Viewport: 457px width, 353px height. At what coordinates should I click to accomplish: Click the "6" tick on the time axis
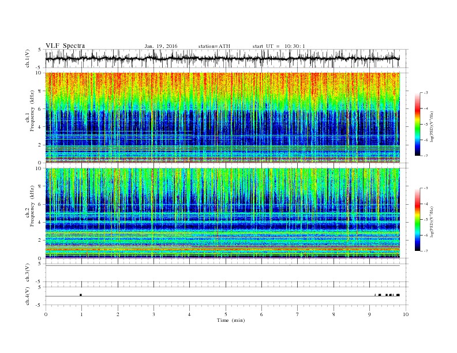261,314
